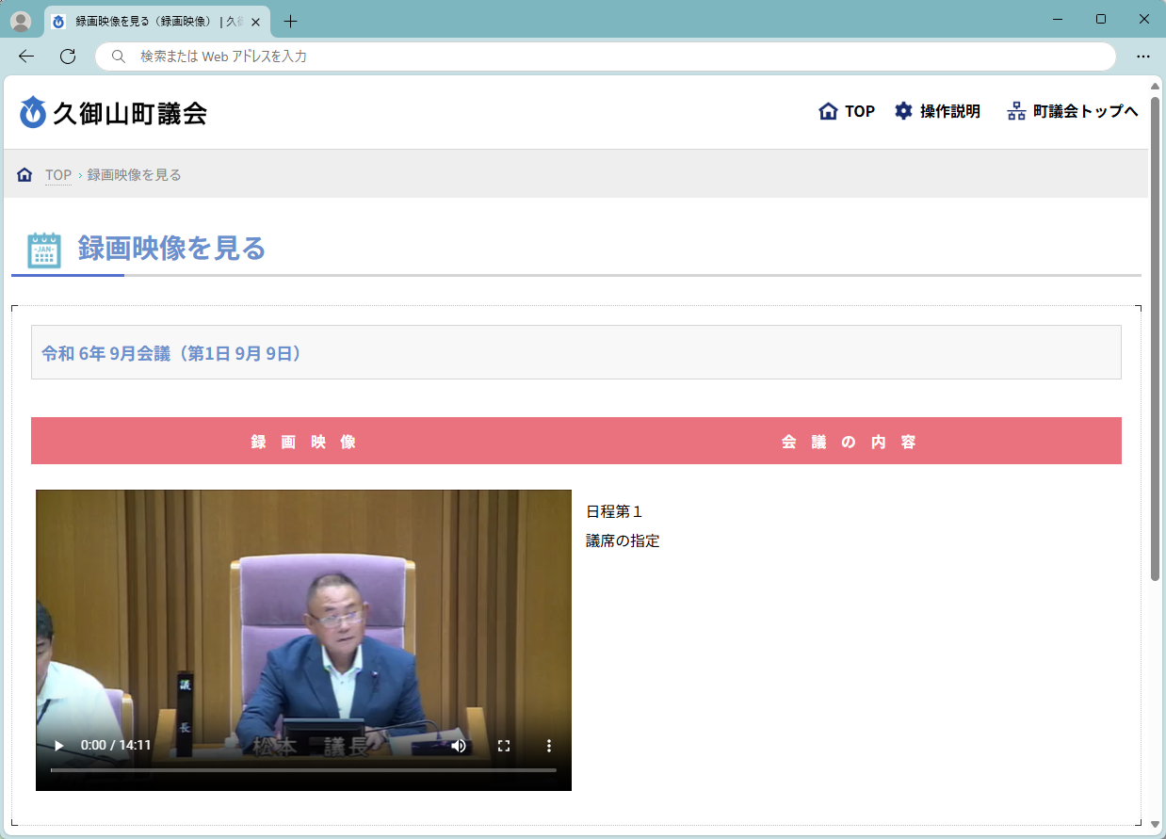The width and height of the screenshot is (1166, 839).
Task: Close the 録画映像を見る browser tab
Action: (x=255, y=22)
